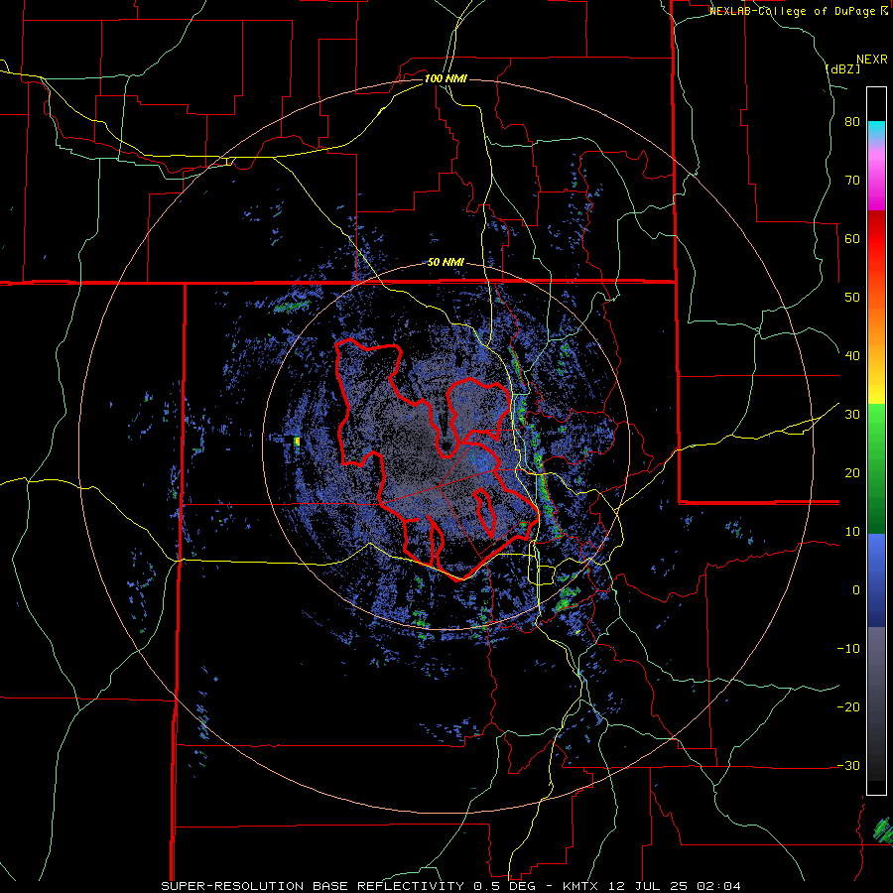Click the 100 NMI range ring label
The image size is (893, 893).
coord(446,78)
